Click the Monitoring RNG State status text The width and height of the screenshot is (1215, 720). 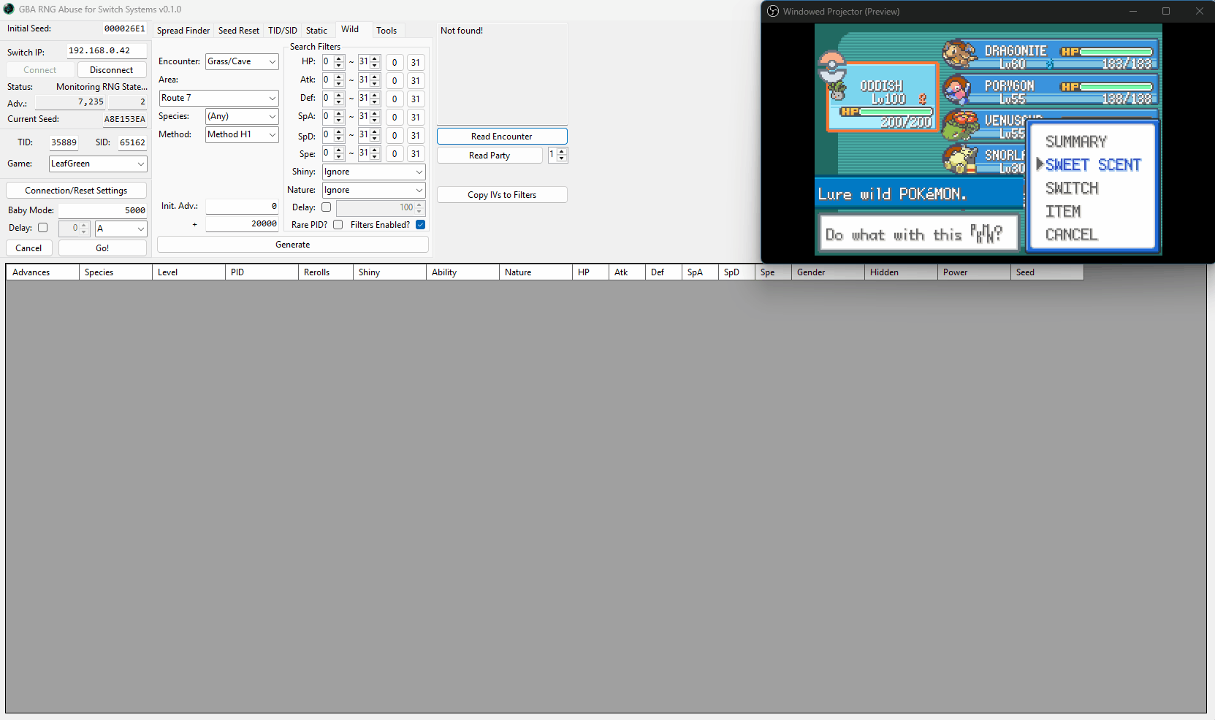102,87
